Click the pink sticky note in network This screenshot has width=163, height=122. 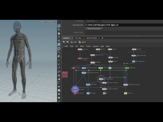pyautogui.click(x=65, y=74)
